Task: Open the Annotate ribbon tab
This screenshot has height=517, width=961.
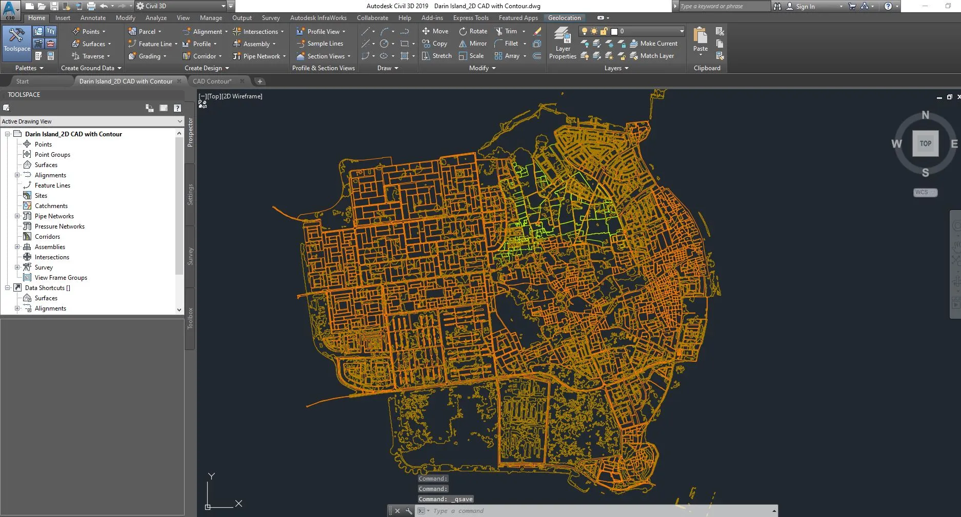Action: (93, 18)
